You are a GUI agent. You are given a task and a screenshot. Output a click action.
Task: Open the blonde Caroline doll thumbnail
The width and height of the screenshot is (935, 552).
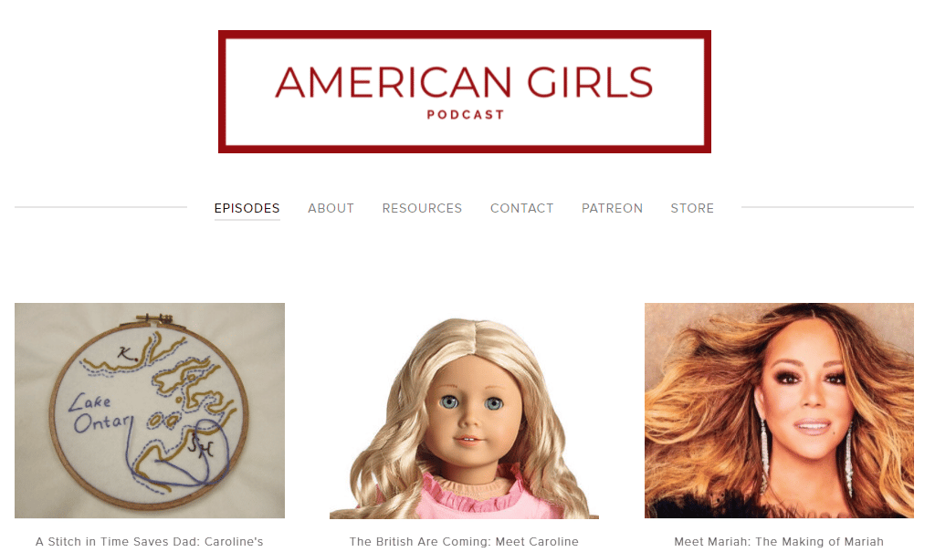pos(465,411)
